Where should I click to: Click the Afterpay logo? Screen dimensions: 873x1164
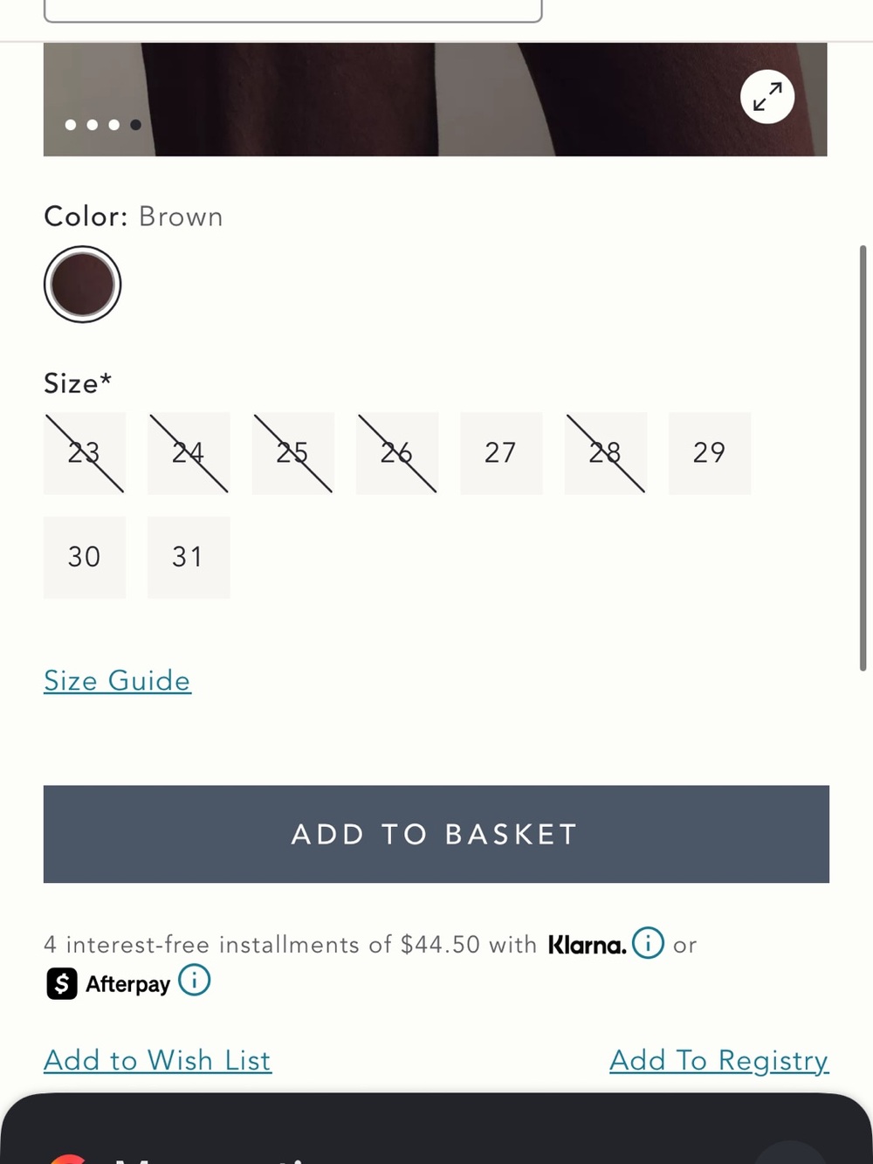(x=108, y=983)
